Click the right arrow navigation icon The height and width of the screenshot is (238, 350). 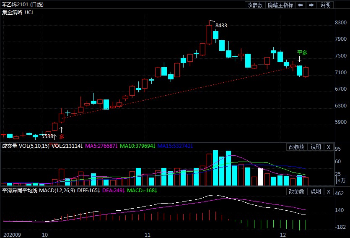click(311, 5)
